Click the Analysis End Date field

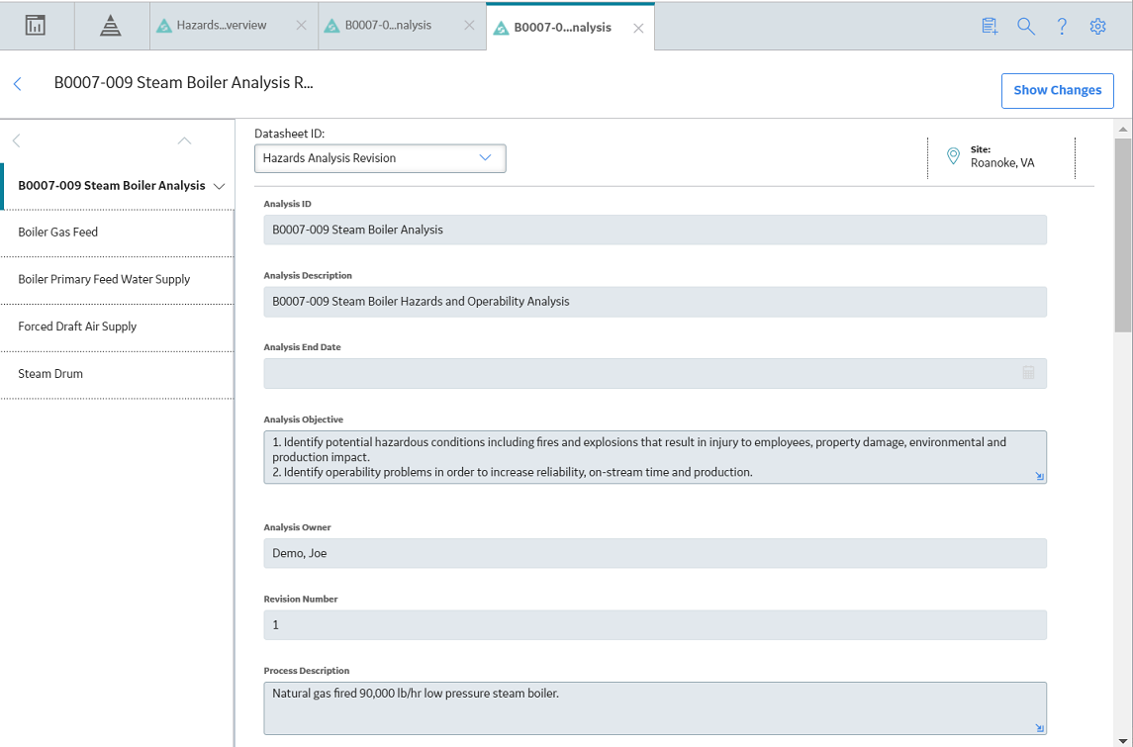[655, 373]
